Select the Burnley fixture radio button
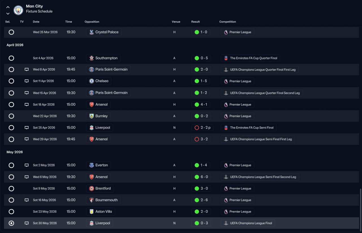Viewport: 362px width, 233px height. 11,116
